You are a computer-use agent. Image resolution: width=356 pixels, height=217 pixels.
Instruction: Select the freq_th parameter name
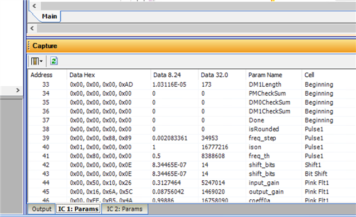coord(259,156)
